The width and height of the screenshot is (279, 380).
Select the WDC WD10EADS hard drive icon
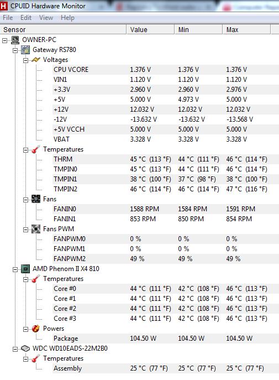coord(25,348)
